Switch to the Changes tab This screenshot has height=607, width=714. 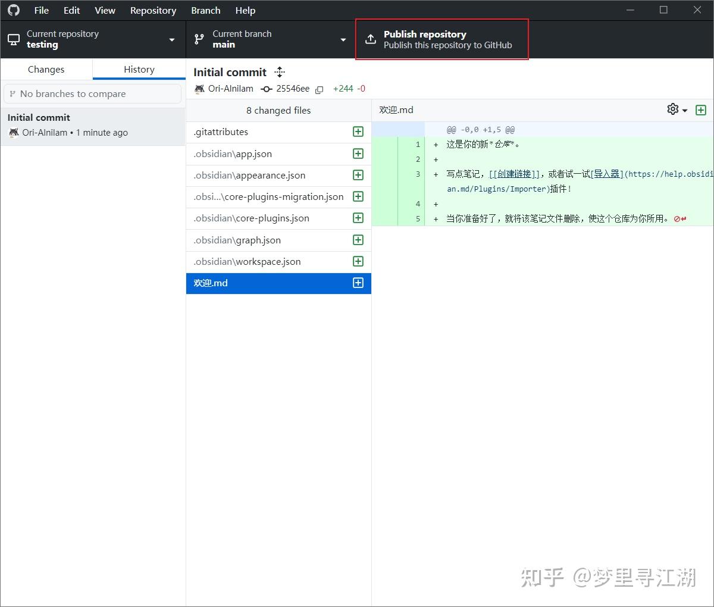pos(46,69)
